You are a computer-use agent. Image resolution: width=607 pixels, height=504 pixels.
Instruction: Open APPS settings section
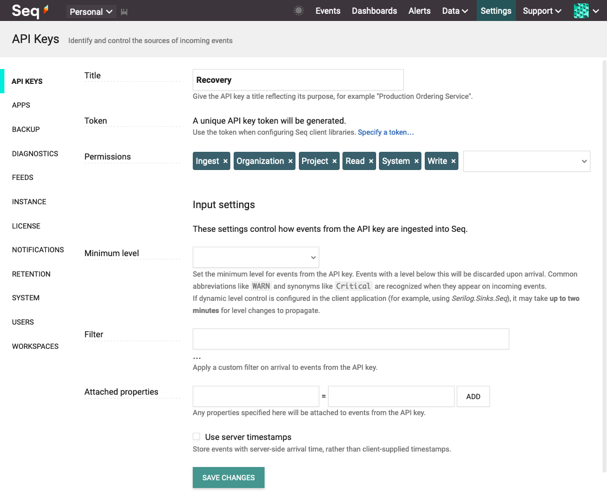point(21,105)
